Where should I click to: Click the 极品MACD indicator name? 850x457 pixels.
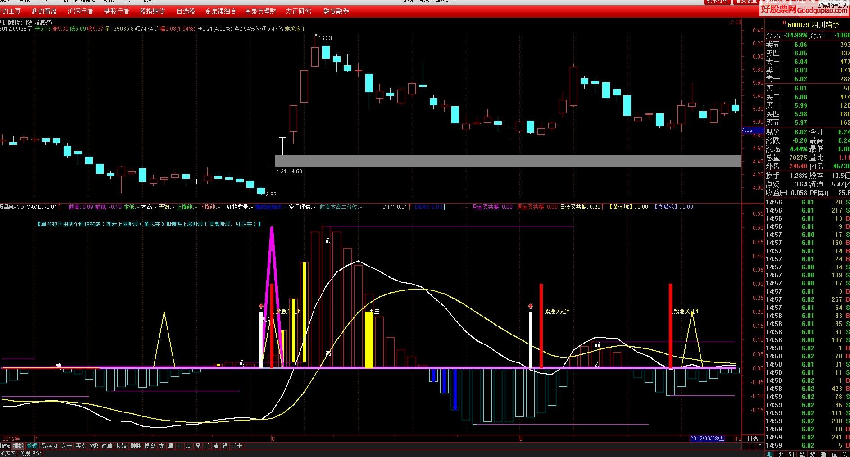(x=12, y=207)
